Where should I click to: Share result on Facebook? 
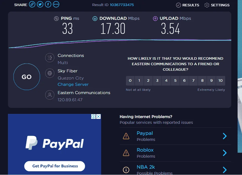48,4
